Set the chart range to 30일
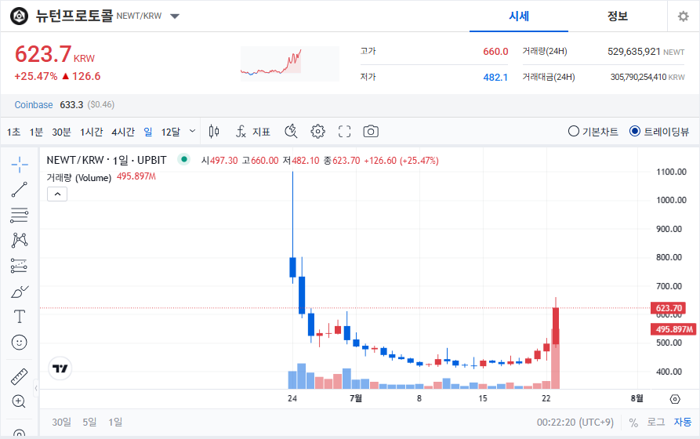700x439 pixels. tap(62, 422)
